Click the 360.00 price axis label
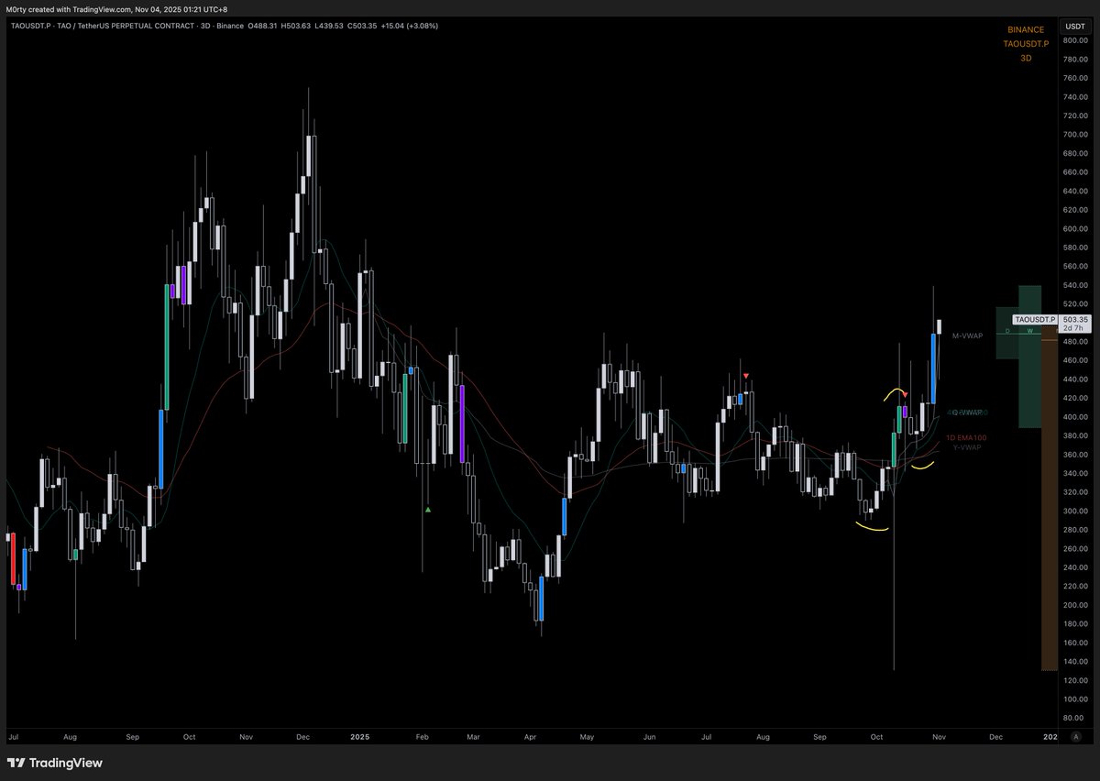The width and height of the screenshot is (1100, 781). [1074, 455]
